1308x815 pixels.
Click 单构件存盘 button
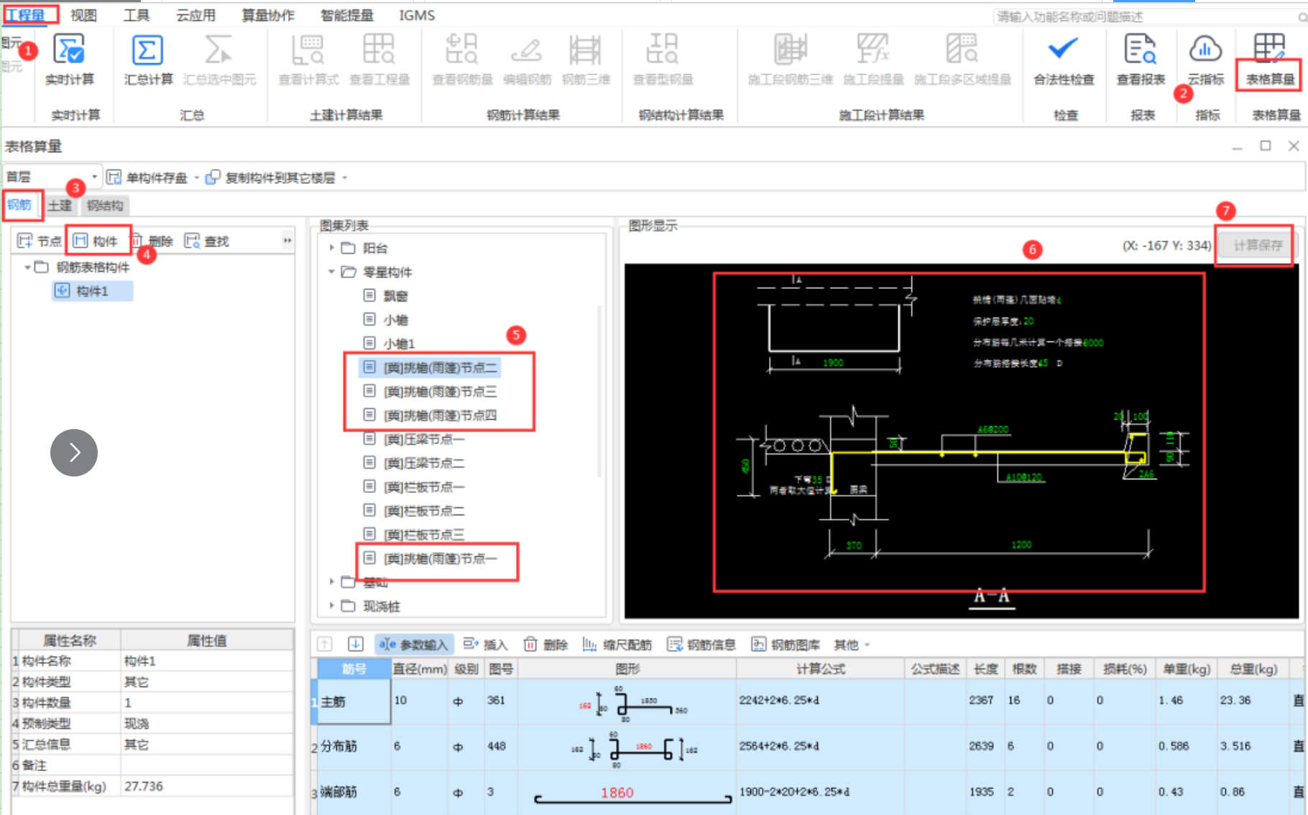coord(147,177)
